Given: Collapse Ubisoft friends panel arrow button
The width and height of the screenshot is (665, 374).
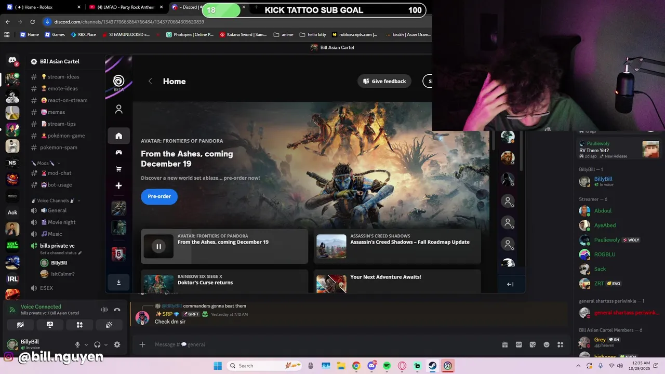Looking at the screenshot, I should (510, 284).
